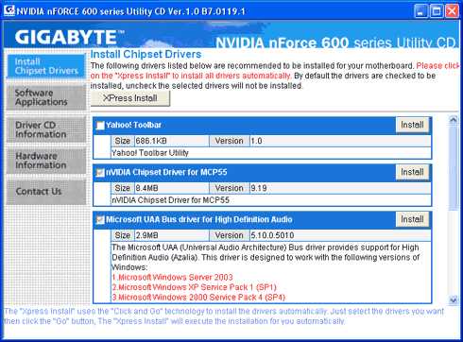Click the scroll up arrow of driver list
Image resolution: width=463 pixels, height=342 pixels.
tap(454, 120)
